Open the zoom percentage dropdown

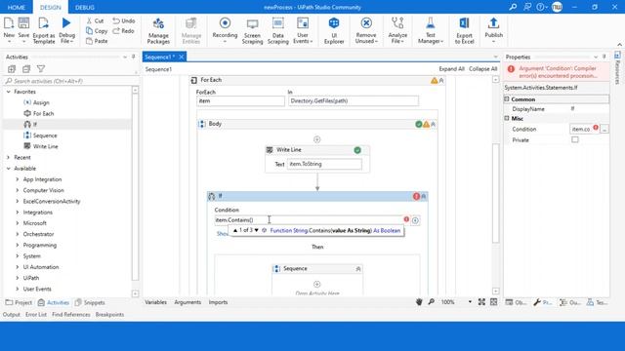pyautogui.click(x=470, y=302)
